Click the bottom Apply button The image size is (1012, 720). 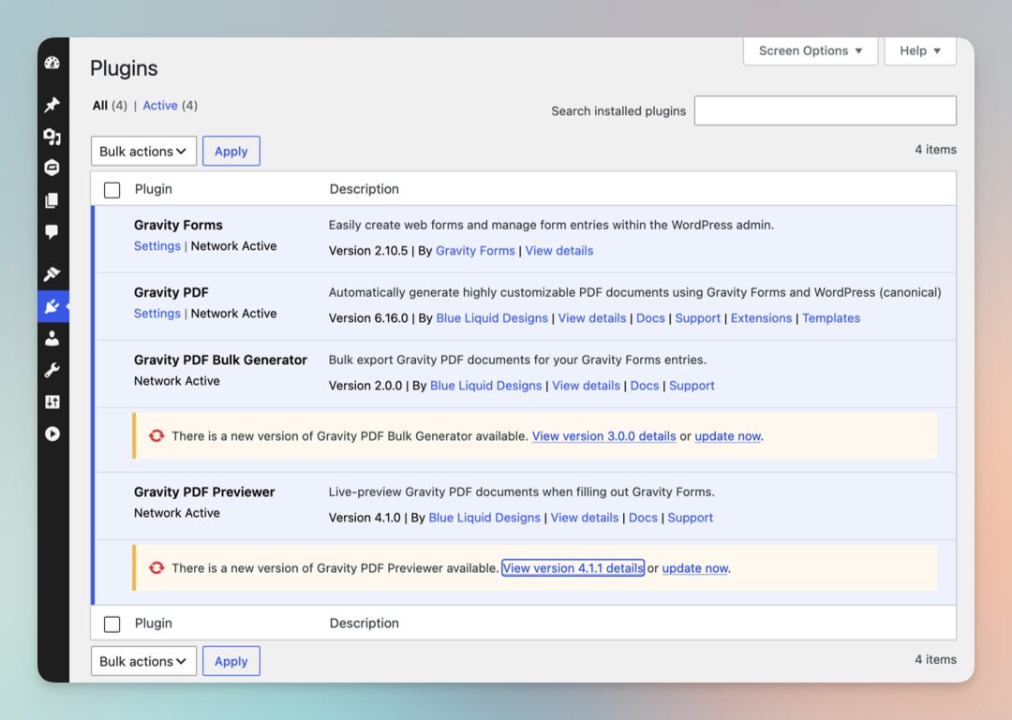pyautogui.click(x=231, y=661)
